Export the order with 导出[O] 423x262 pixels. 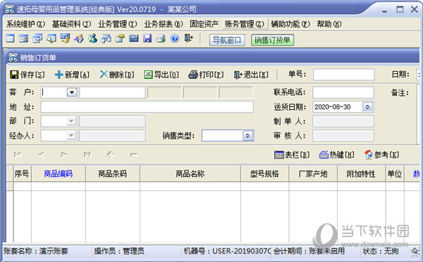(161, 75)
